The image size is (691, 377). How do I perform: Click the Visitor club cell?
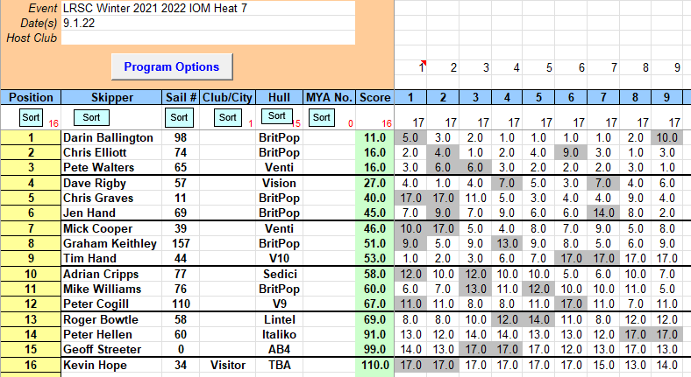[x=227, y=364]
